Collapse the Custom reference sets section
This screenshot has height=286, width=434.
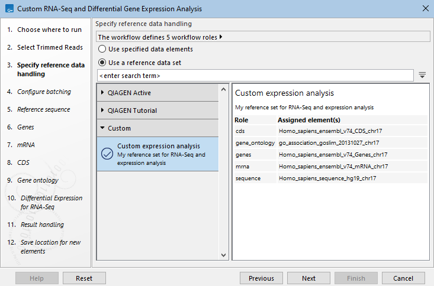tap(102, 128)
